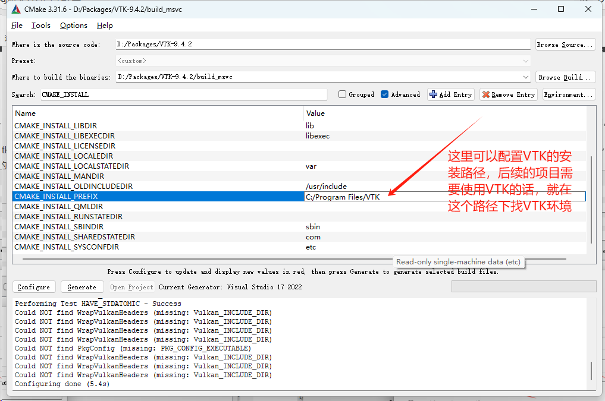Viewport: 605px width, 401px height.
Task: Select the CMAKE_INSTALL_SYSCONFDIR entry
Action: coord(67,247)
